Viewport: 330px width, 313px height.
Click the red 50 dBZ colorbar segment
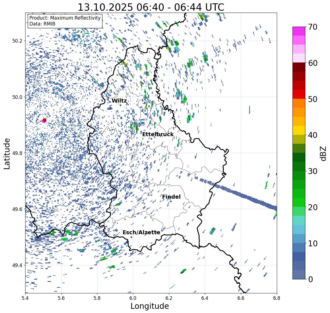(x=299, y=94)
